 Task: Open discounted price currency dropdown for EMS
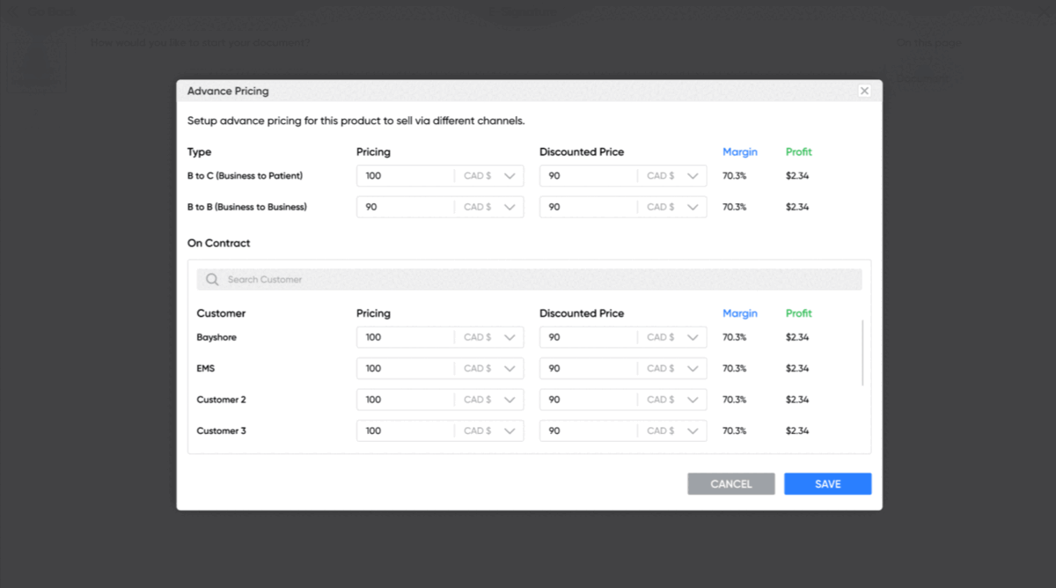pyautogui.click(x=693, y=368)
